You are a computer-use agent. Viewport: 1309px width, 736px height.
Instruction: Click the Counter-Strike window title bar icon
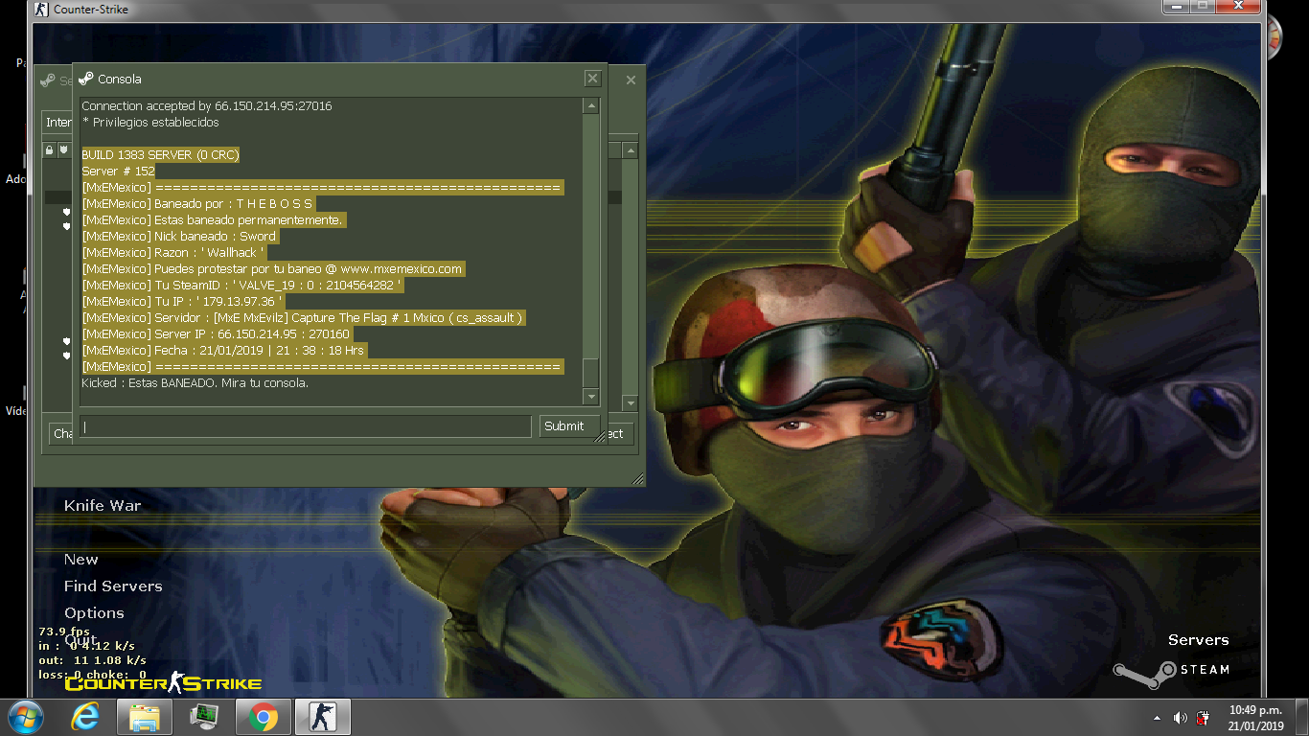[x=41, y=10]
